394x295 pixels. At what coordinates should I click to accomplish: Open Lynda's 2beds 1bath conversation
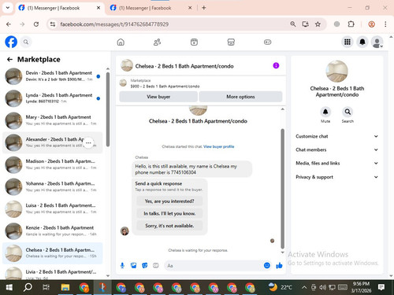point(53,98)
